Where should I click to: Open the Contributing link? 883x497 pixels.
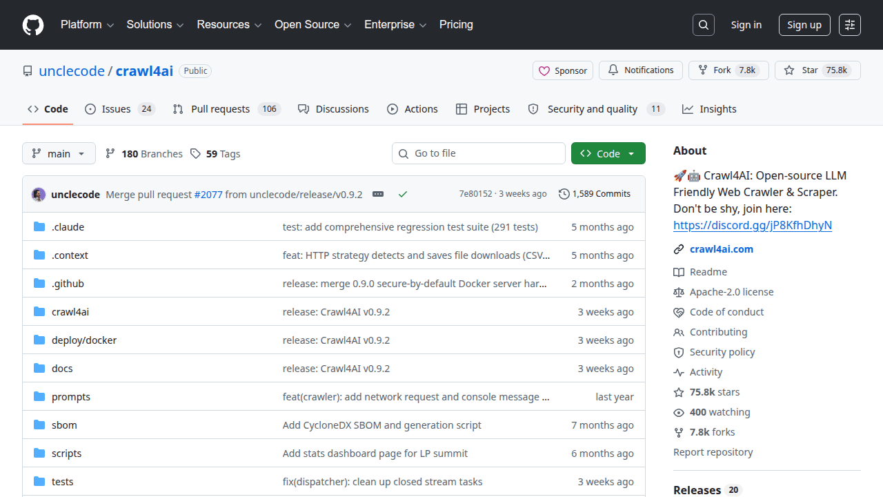click(x=711, y=332)
